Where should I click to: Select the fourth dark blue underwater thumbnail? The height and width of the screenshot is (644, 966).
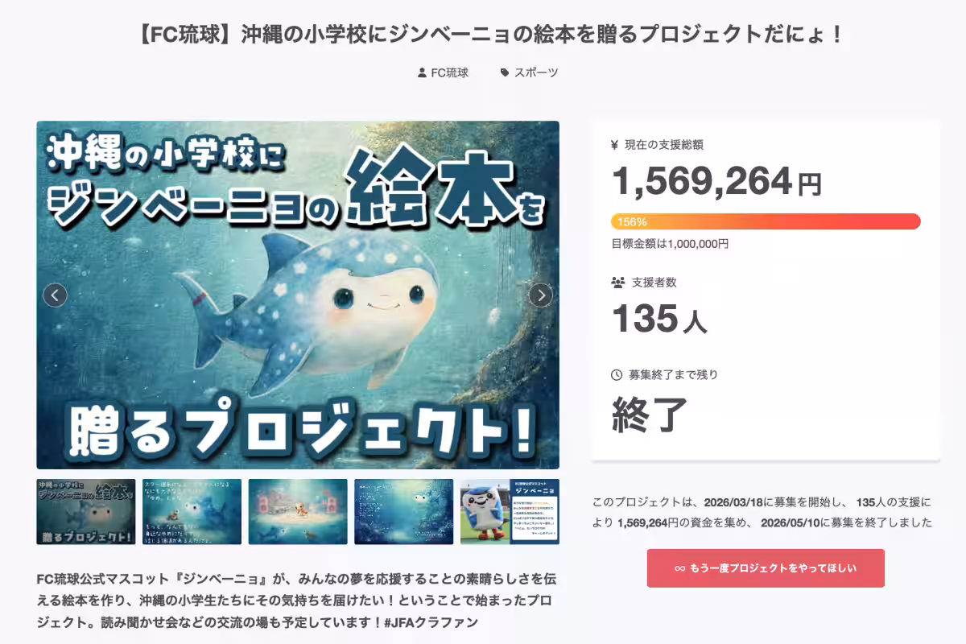pos(403,512)
